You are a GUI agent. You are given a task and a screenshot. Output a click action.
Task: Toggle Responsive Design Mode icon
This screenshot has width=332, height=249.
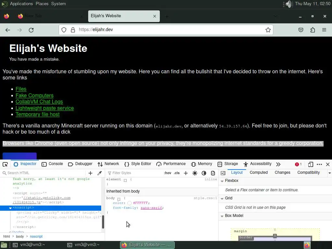point(310,164)
